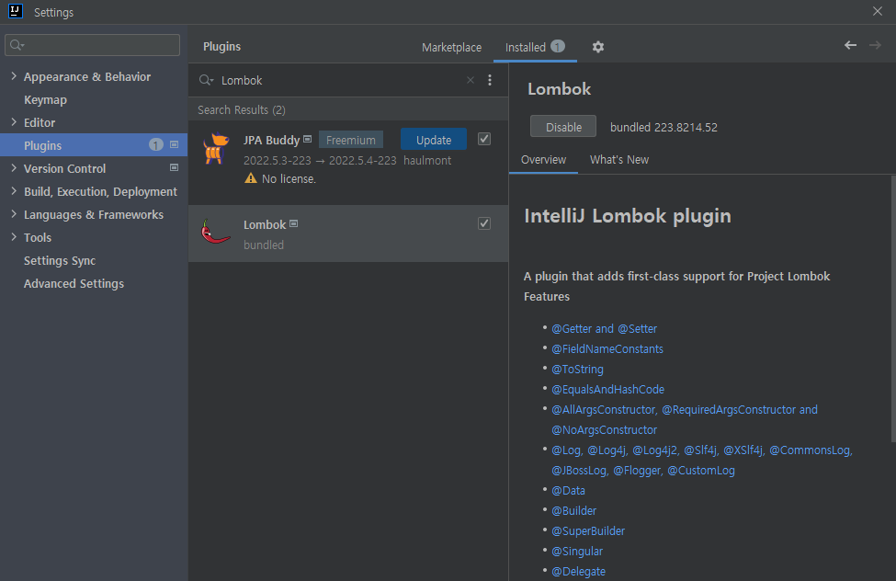Open the @Data link

pos(568,491)
